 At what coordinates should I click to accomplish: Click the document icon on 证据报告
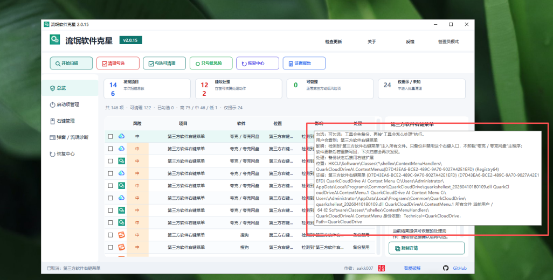click(x=291, y=64)
